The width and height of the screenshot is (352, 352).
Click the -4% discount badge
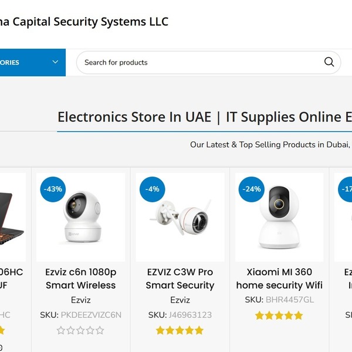pos(153,189)
